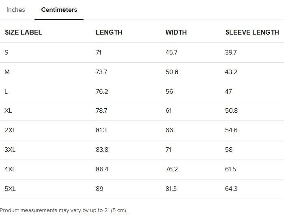284x221 pixels.
Task: Click the 50.8 sleeve length for XL
Action: click(x=231, y=111)
